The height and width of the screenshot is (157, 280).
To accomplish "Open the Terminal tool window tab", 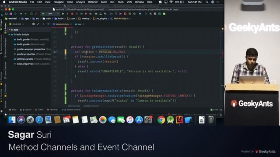I will (x=52, y=109).
